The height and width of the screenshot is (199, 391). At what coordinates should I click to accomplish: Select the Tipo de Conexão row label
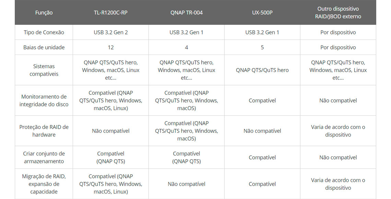[44, 32]
